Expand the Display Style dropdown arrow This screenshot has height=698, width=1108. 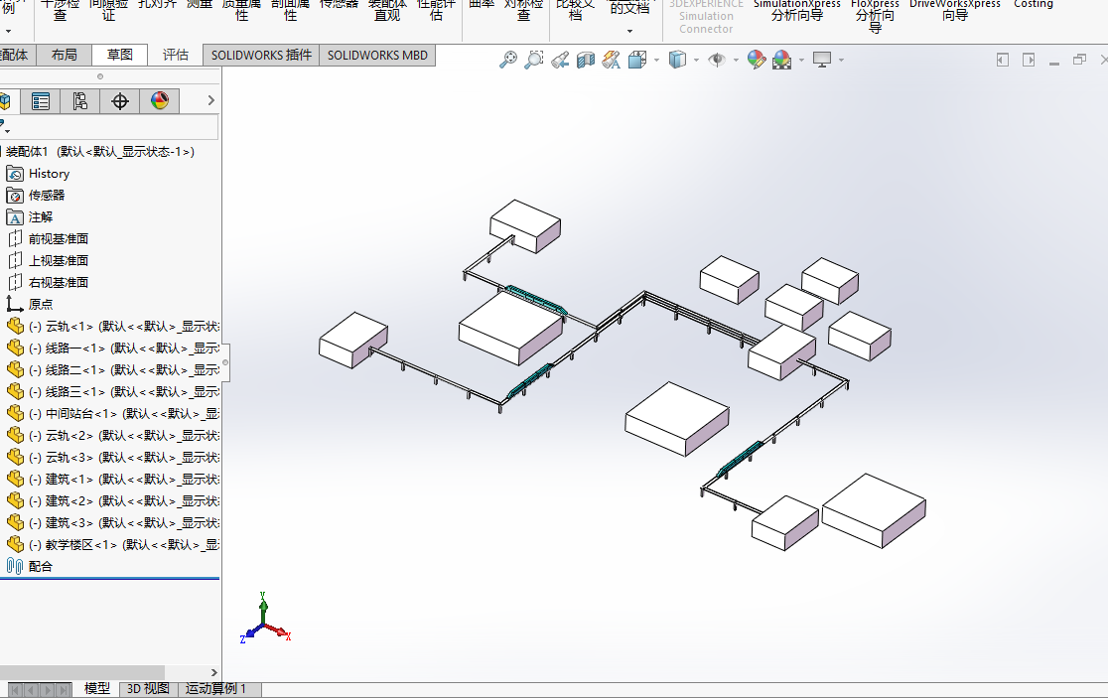696,60
